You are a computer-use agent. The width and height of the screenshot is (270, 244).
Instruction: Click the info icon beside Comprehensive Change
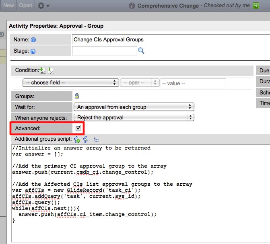132,6
